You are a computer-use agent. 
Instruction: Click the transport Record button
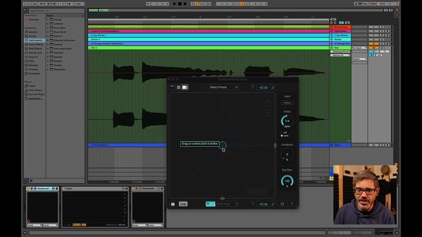[185, 4]
